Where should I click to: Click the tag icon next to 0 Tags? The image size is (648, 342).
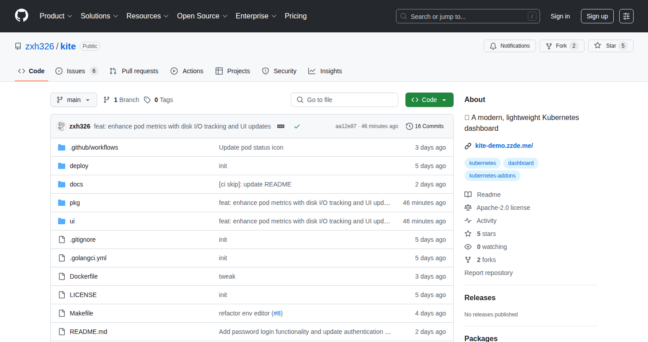click(147, 100)
